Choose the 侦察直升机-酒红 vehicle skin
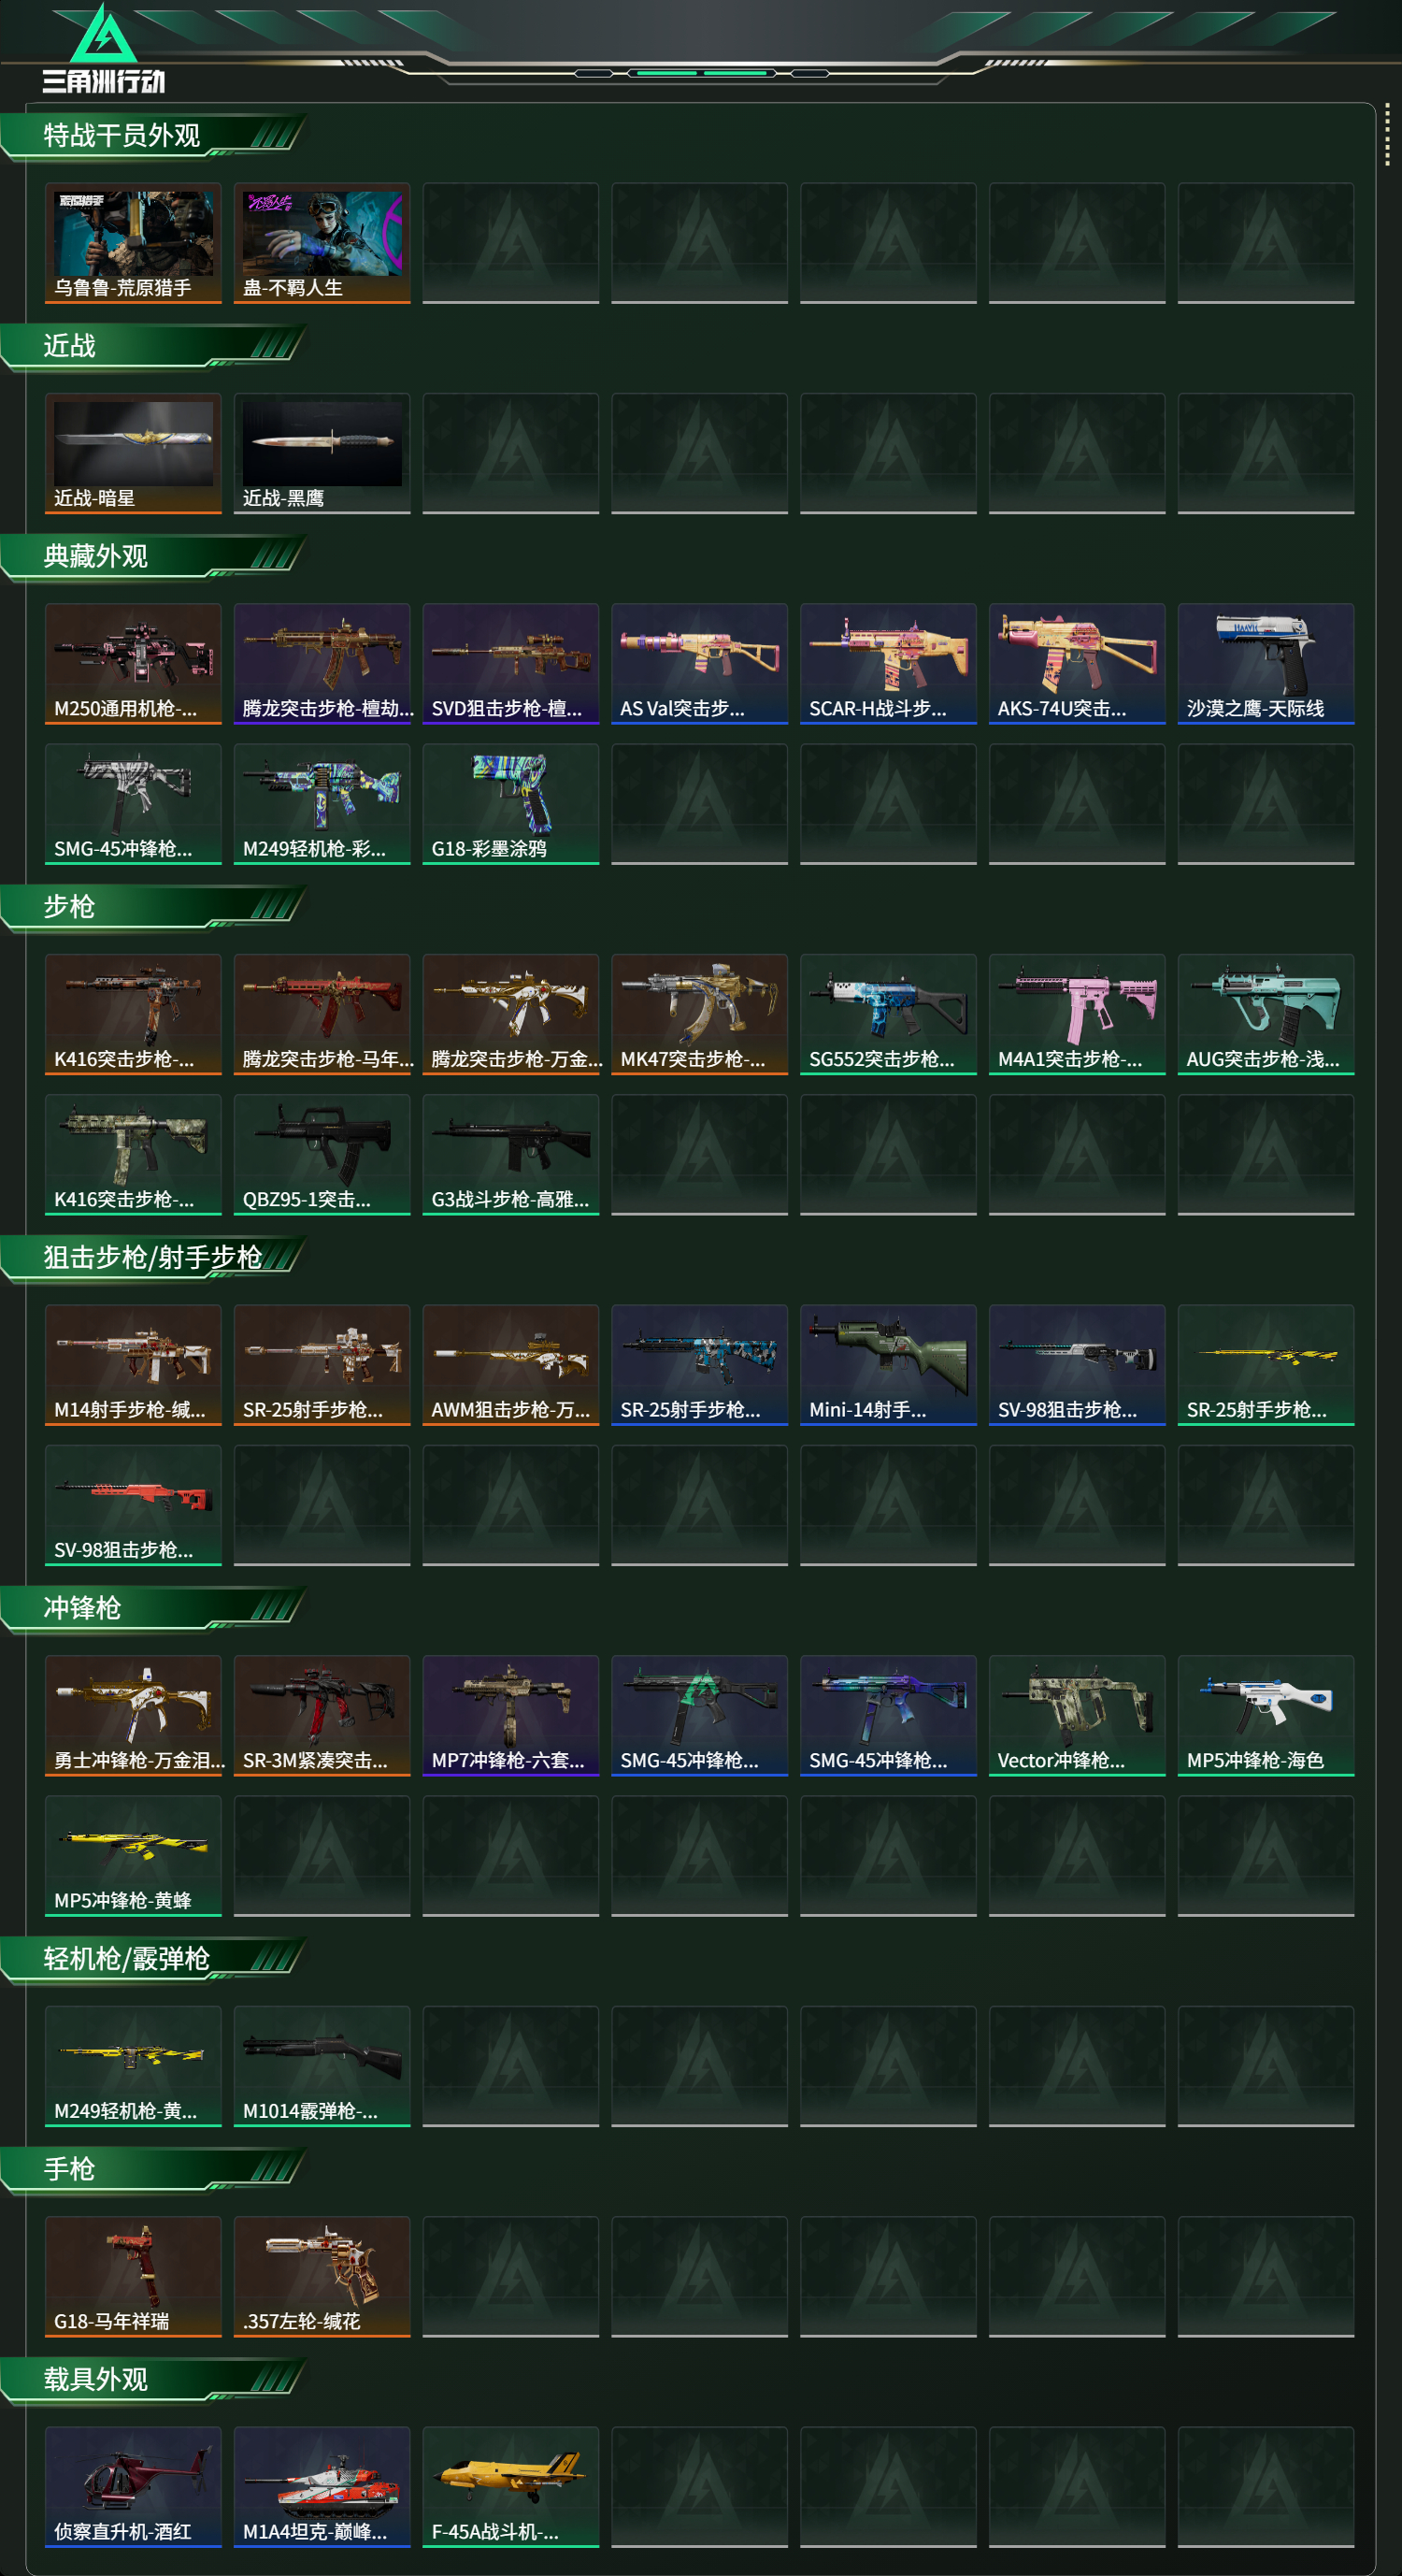This screenshot has height=2576, width=1402. pos(133,2486)
